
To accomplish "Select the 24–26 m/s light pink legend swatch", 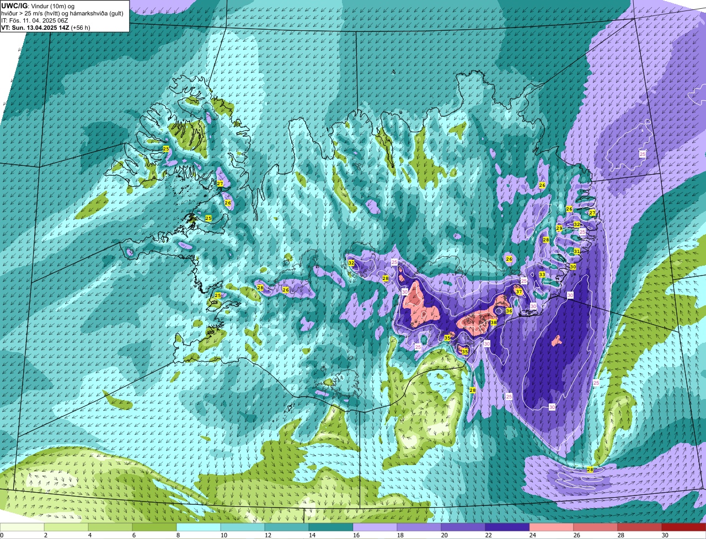I will click(x=552, y=527).
